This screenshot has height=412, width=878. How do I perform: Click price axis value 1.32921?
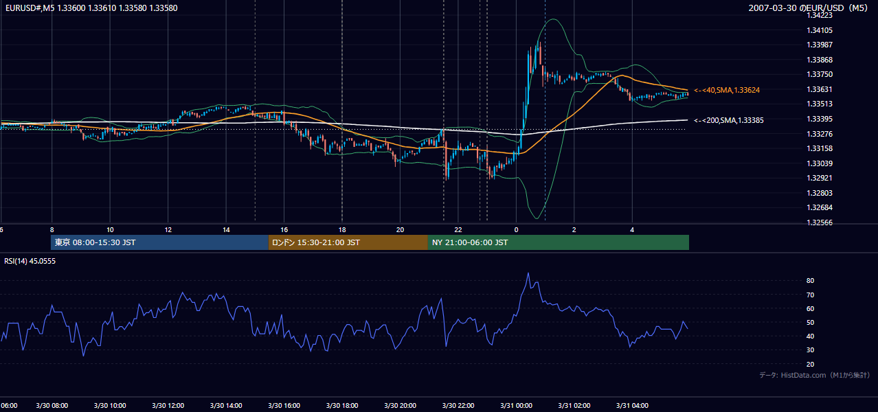(820, 178)
